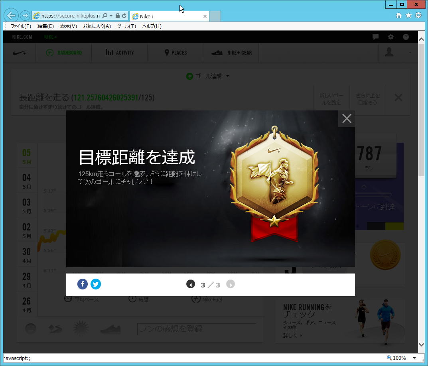Select the 03 5月 run date

(26, 205)
